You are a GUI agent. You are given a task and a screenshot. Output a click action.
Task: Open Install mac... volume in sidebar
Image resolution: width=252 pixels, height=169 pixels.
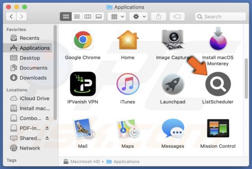[x=27, y=108]
